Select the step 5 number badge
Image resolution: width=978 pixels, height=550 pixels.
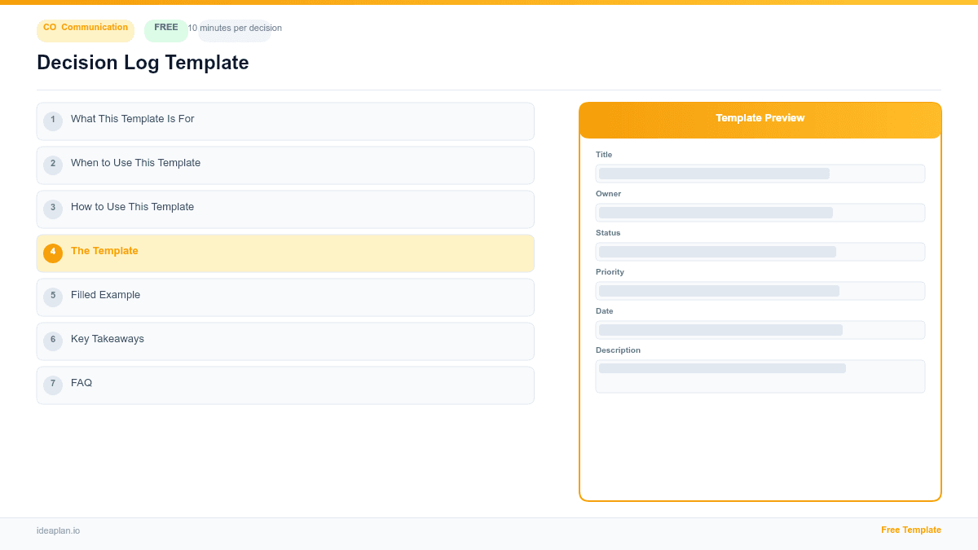pos(53,297)
